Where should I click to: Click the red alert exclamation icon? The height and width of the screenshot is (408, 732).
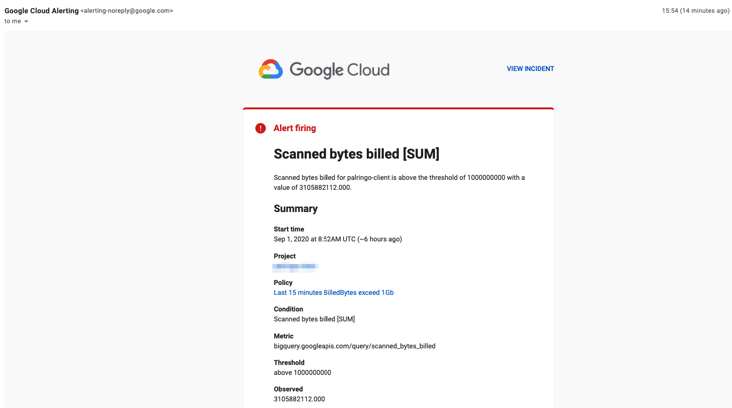261,128
